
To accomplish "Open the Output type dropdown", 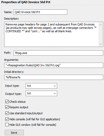I will click(x=41, y=94).
